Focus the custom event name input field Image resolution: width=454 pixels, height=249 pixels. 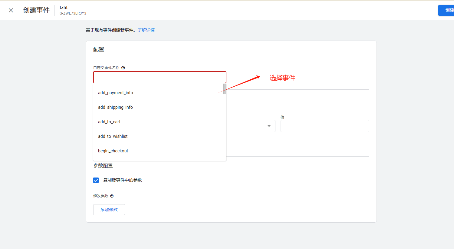160,77
